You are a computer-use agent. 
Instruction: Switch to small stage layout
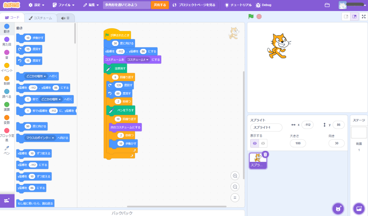(346, 17)
